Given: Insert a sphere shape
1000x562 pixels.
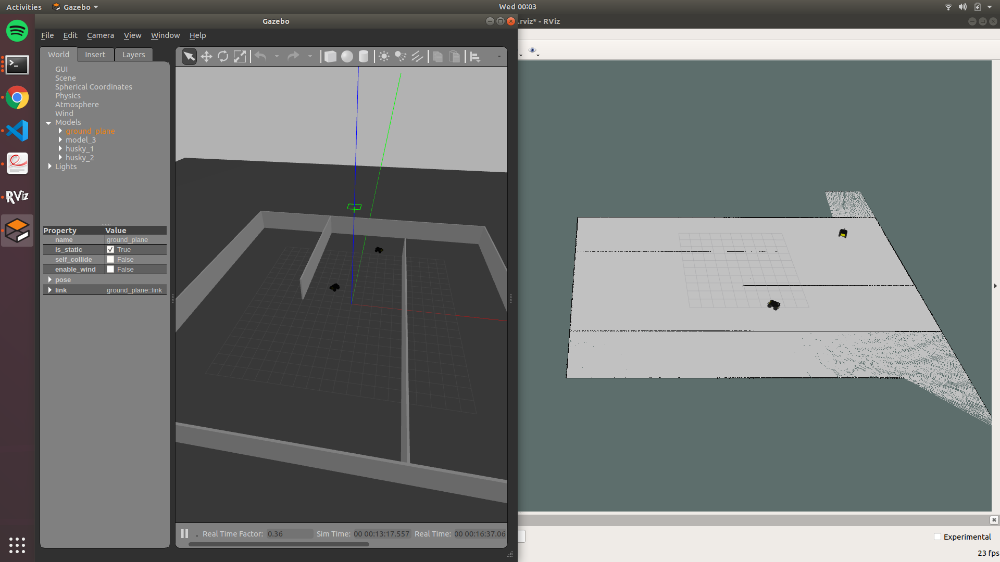Looking at the screenshot, I should point(347,56).
